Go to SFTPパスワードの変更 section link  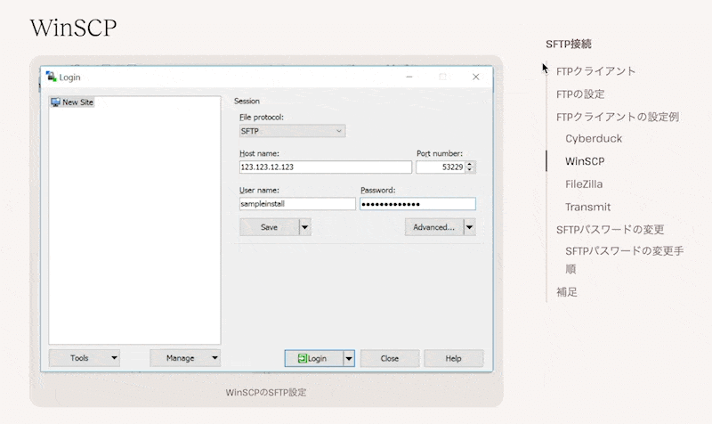tap(610, 230)
